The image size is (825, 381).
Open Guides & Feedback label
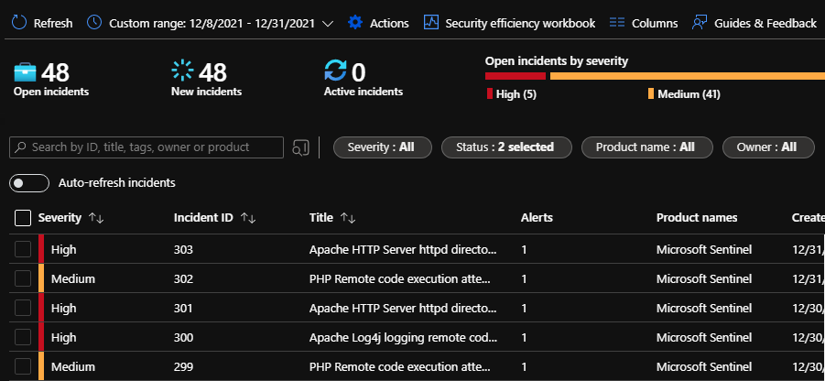click(765, 23)
